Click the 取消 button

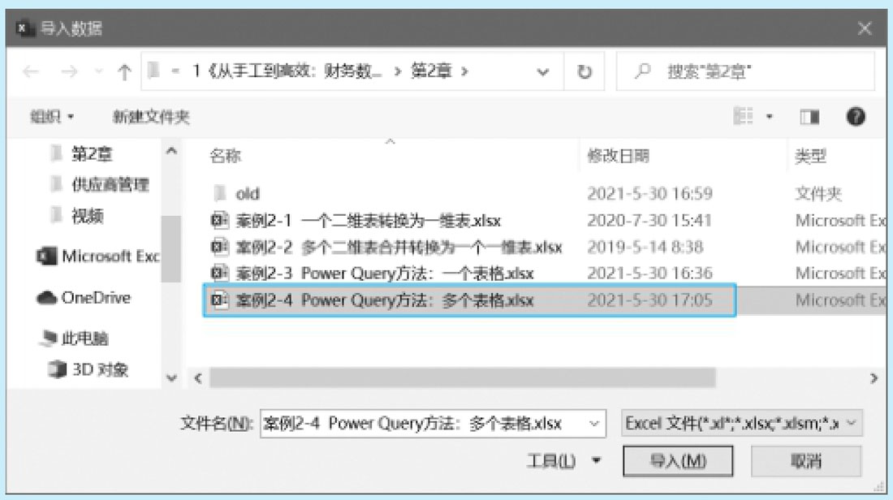click(806, 461)
